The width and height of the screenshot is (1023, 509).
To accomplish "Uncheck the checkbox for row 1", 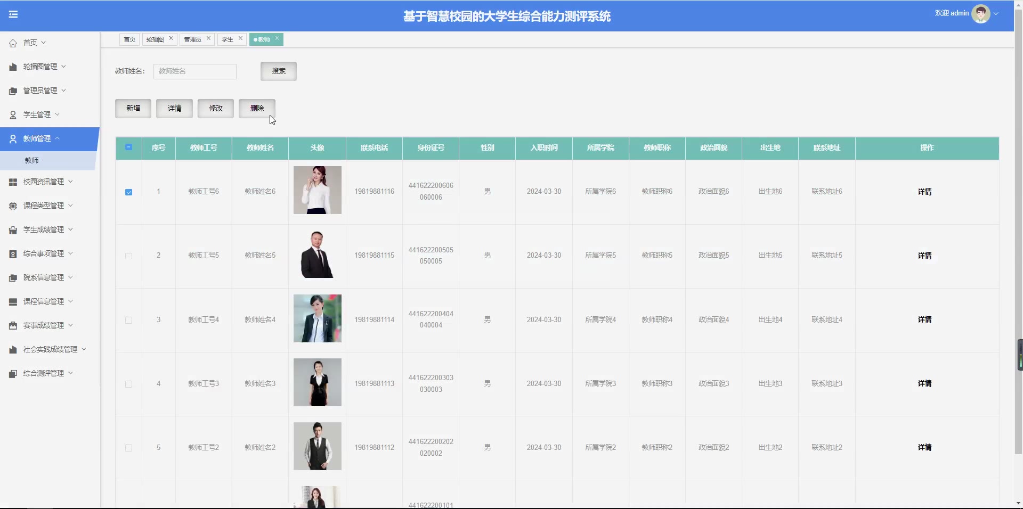I will [128, 192].
